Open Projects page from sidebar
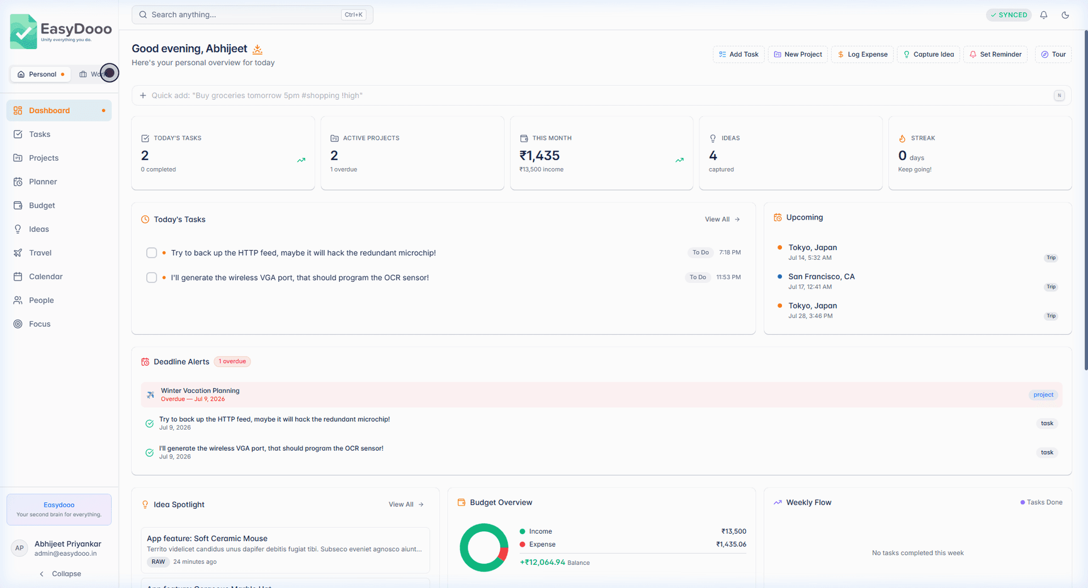The height and width of the screenshot is (588, 1088). [x=59, y=158]
